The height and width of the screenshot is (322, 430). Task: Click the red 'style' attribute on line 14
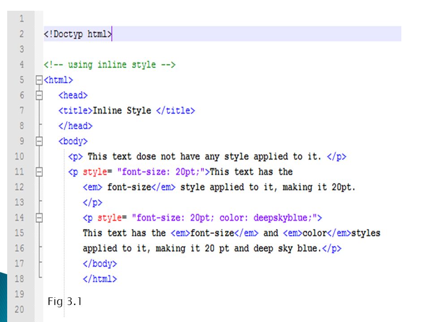109,218
